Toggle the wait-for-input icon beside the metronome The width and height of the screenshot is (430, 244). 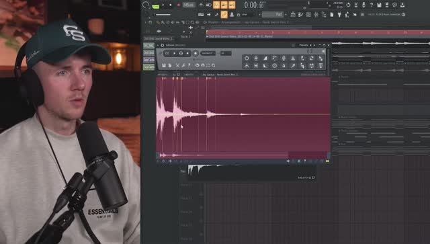pos(209,5)
